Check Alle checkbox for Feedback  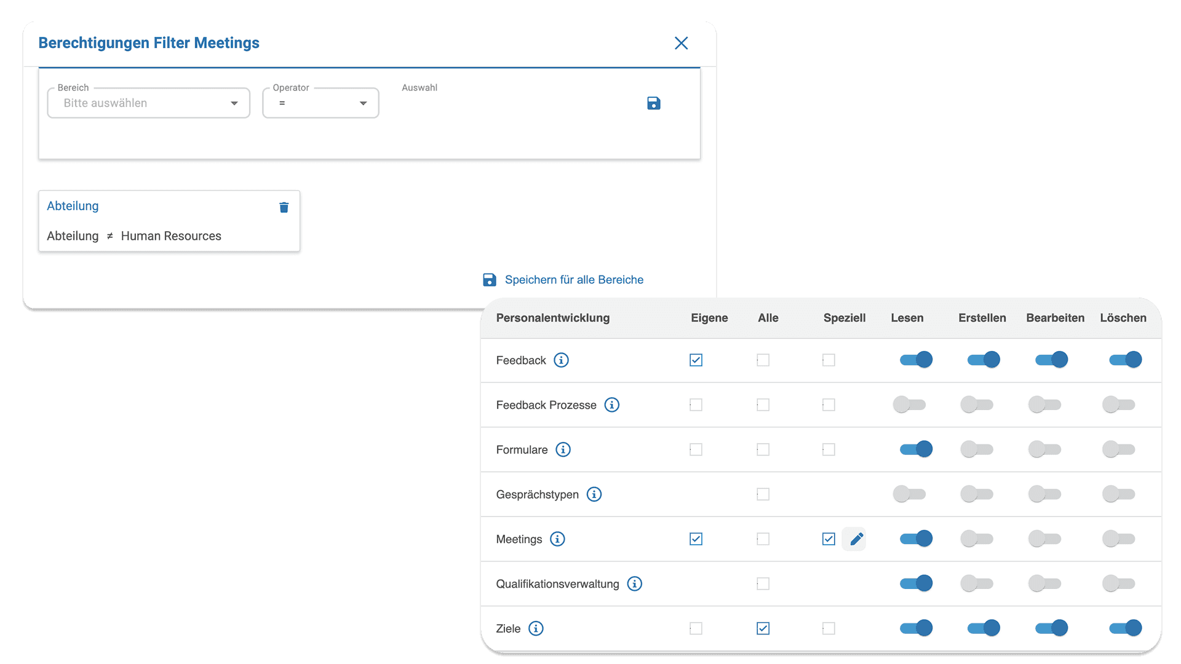click(x=763, y=360)
